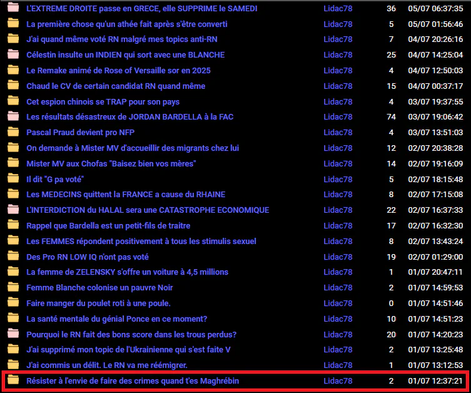This screenshot has height=393, width=471.
Task: Open topic 'Pourquoi le RN fait des bons score'
Action: (131, 334)
